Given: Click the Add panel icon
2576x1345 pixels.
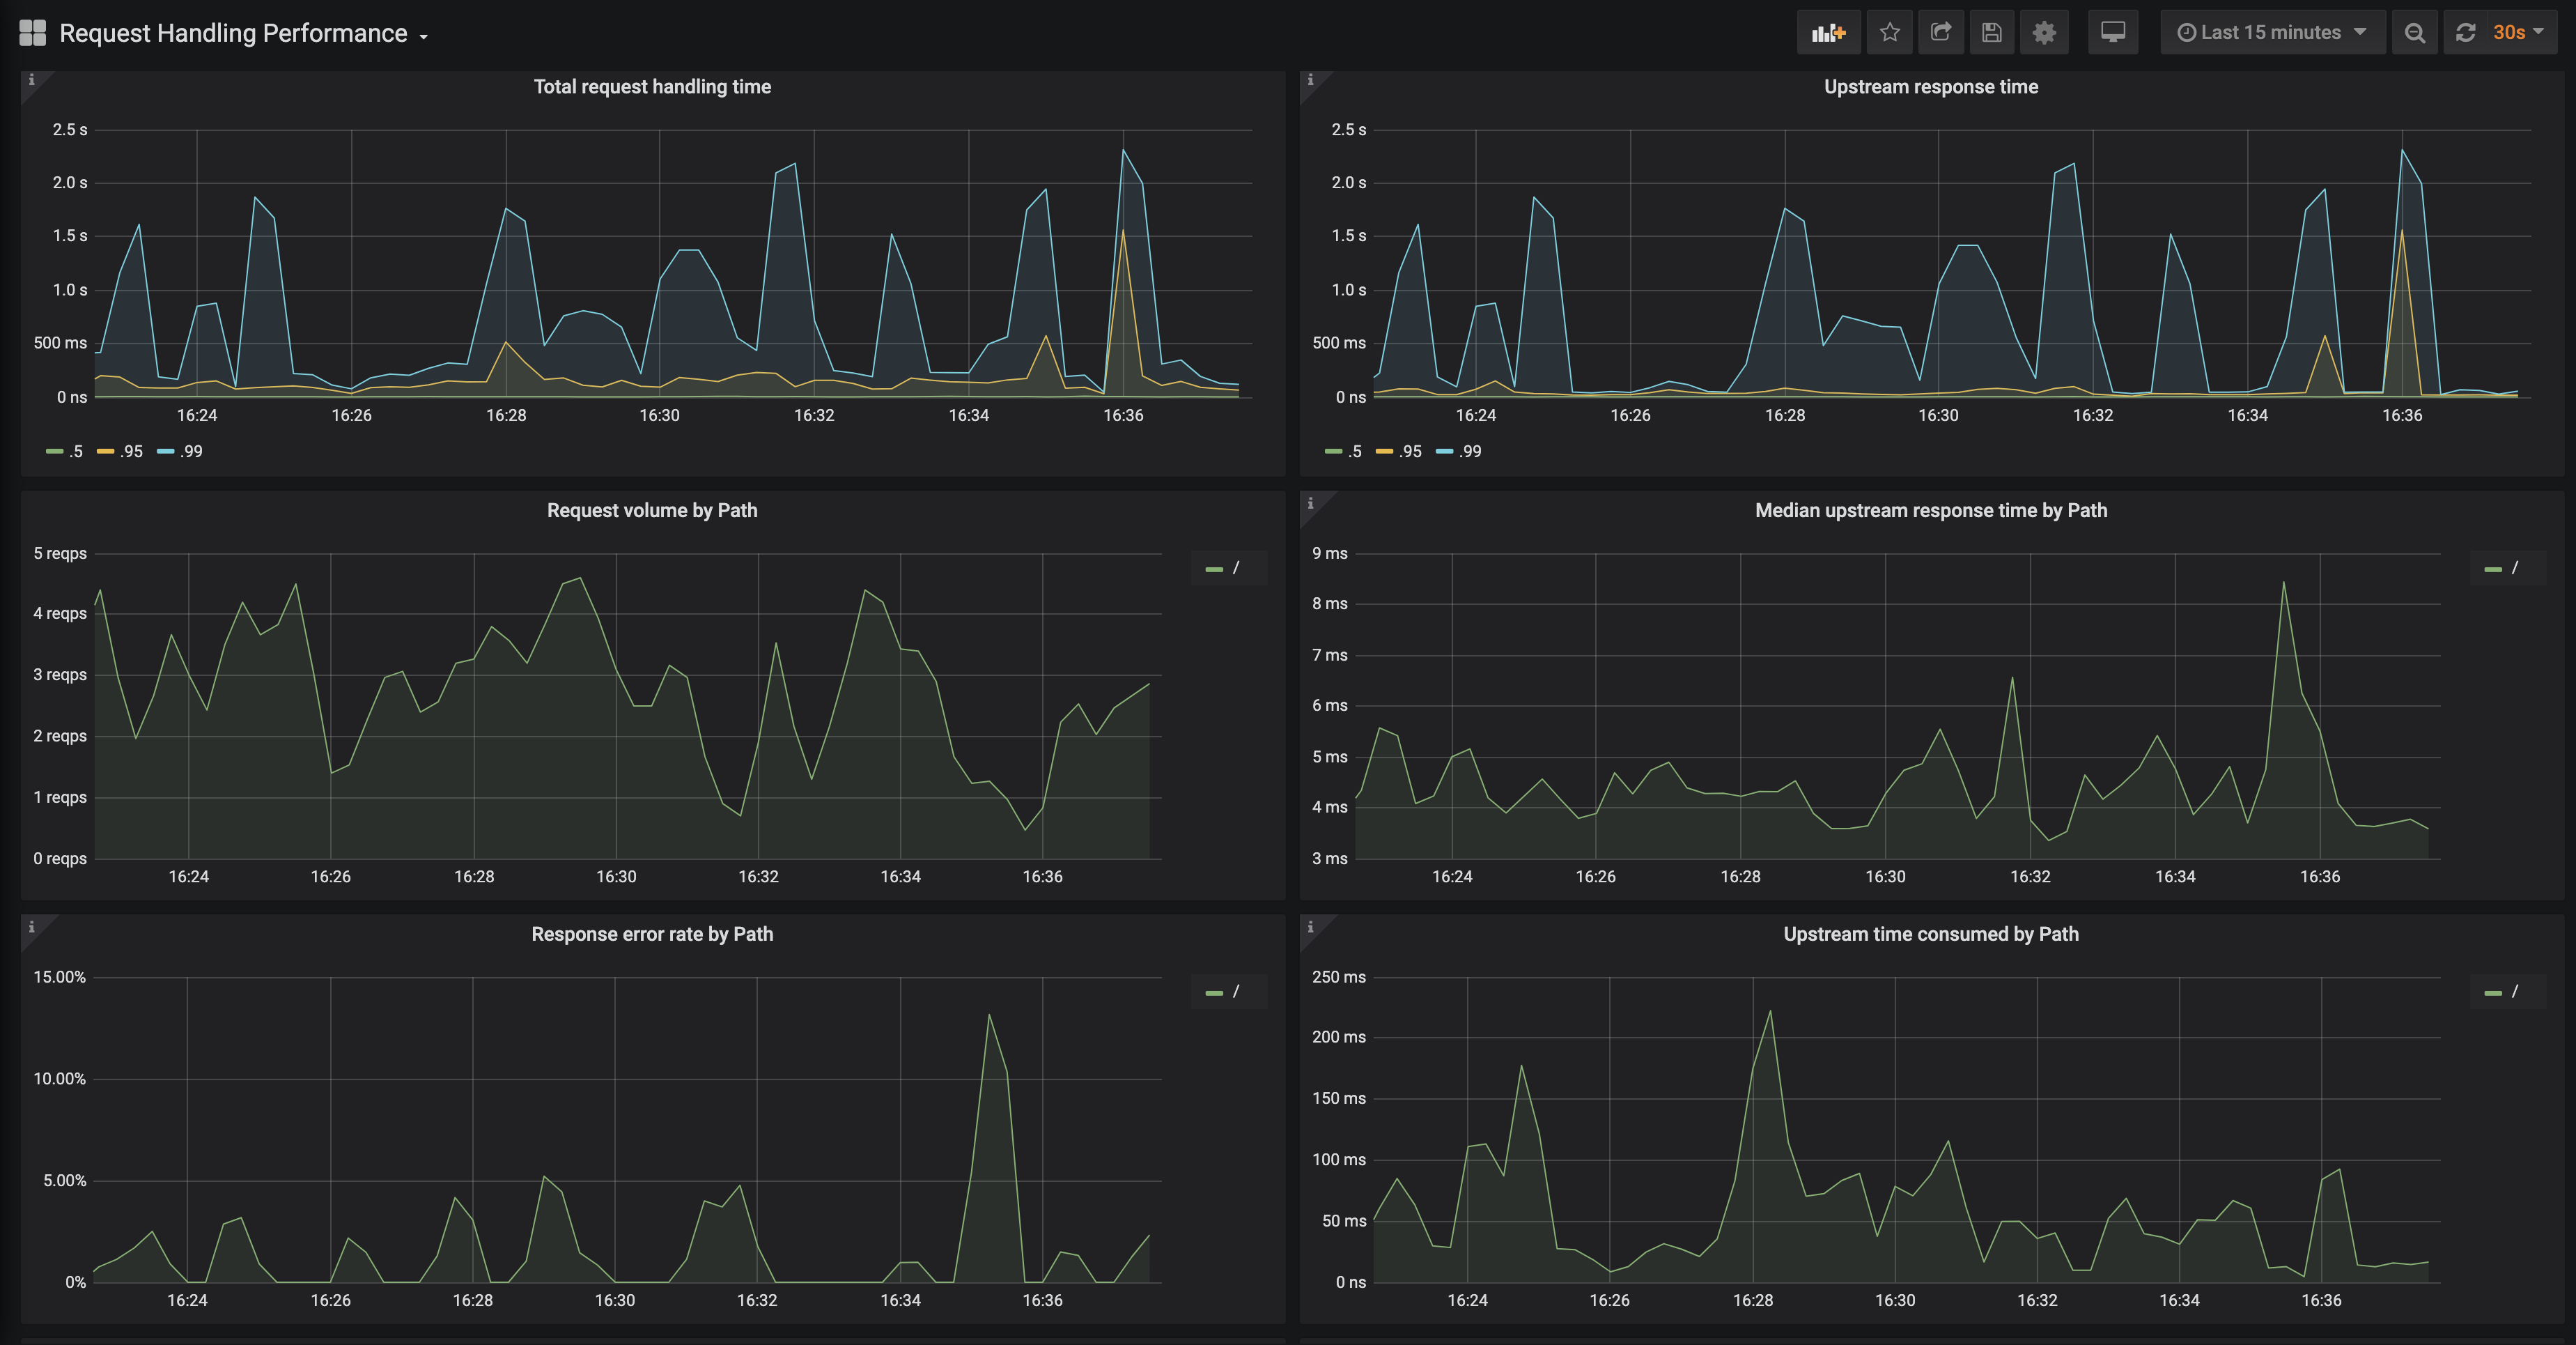Looking at the screenshot, I should click(1828, 33).
